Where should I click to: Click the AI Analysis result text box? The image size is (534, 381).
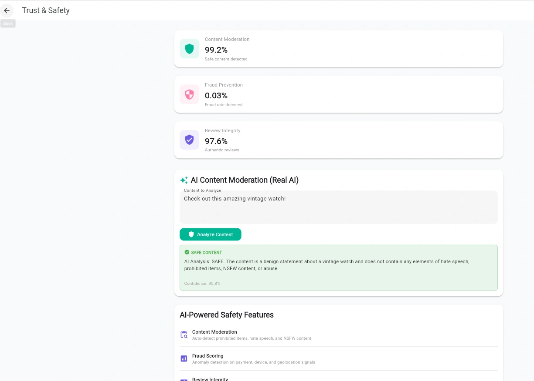coord(338,265)
